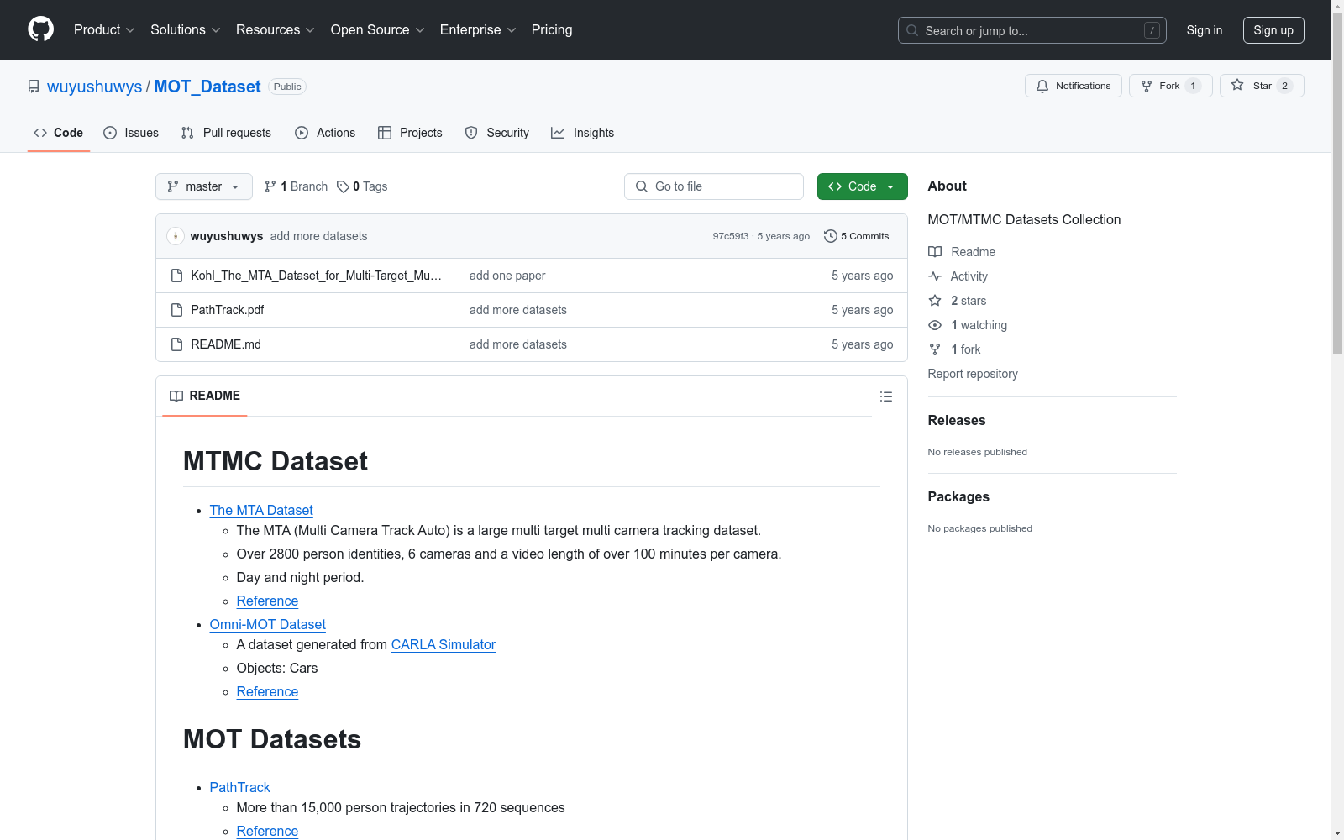
Task: Click the repository icon beside wuyushuwys
Action: (x=34, y=87)
